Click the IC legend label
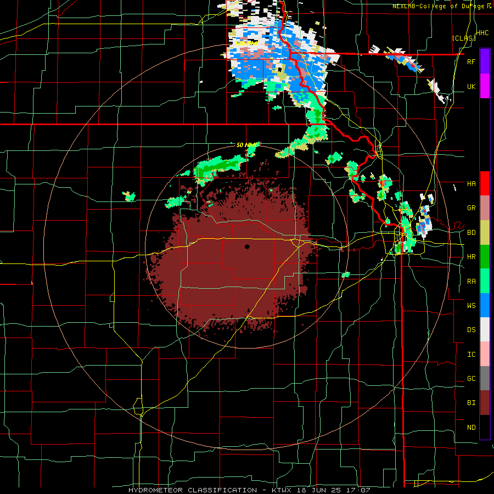 coord(471,355)
